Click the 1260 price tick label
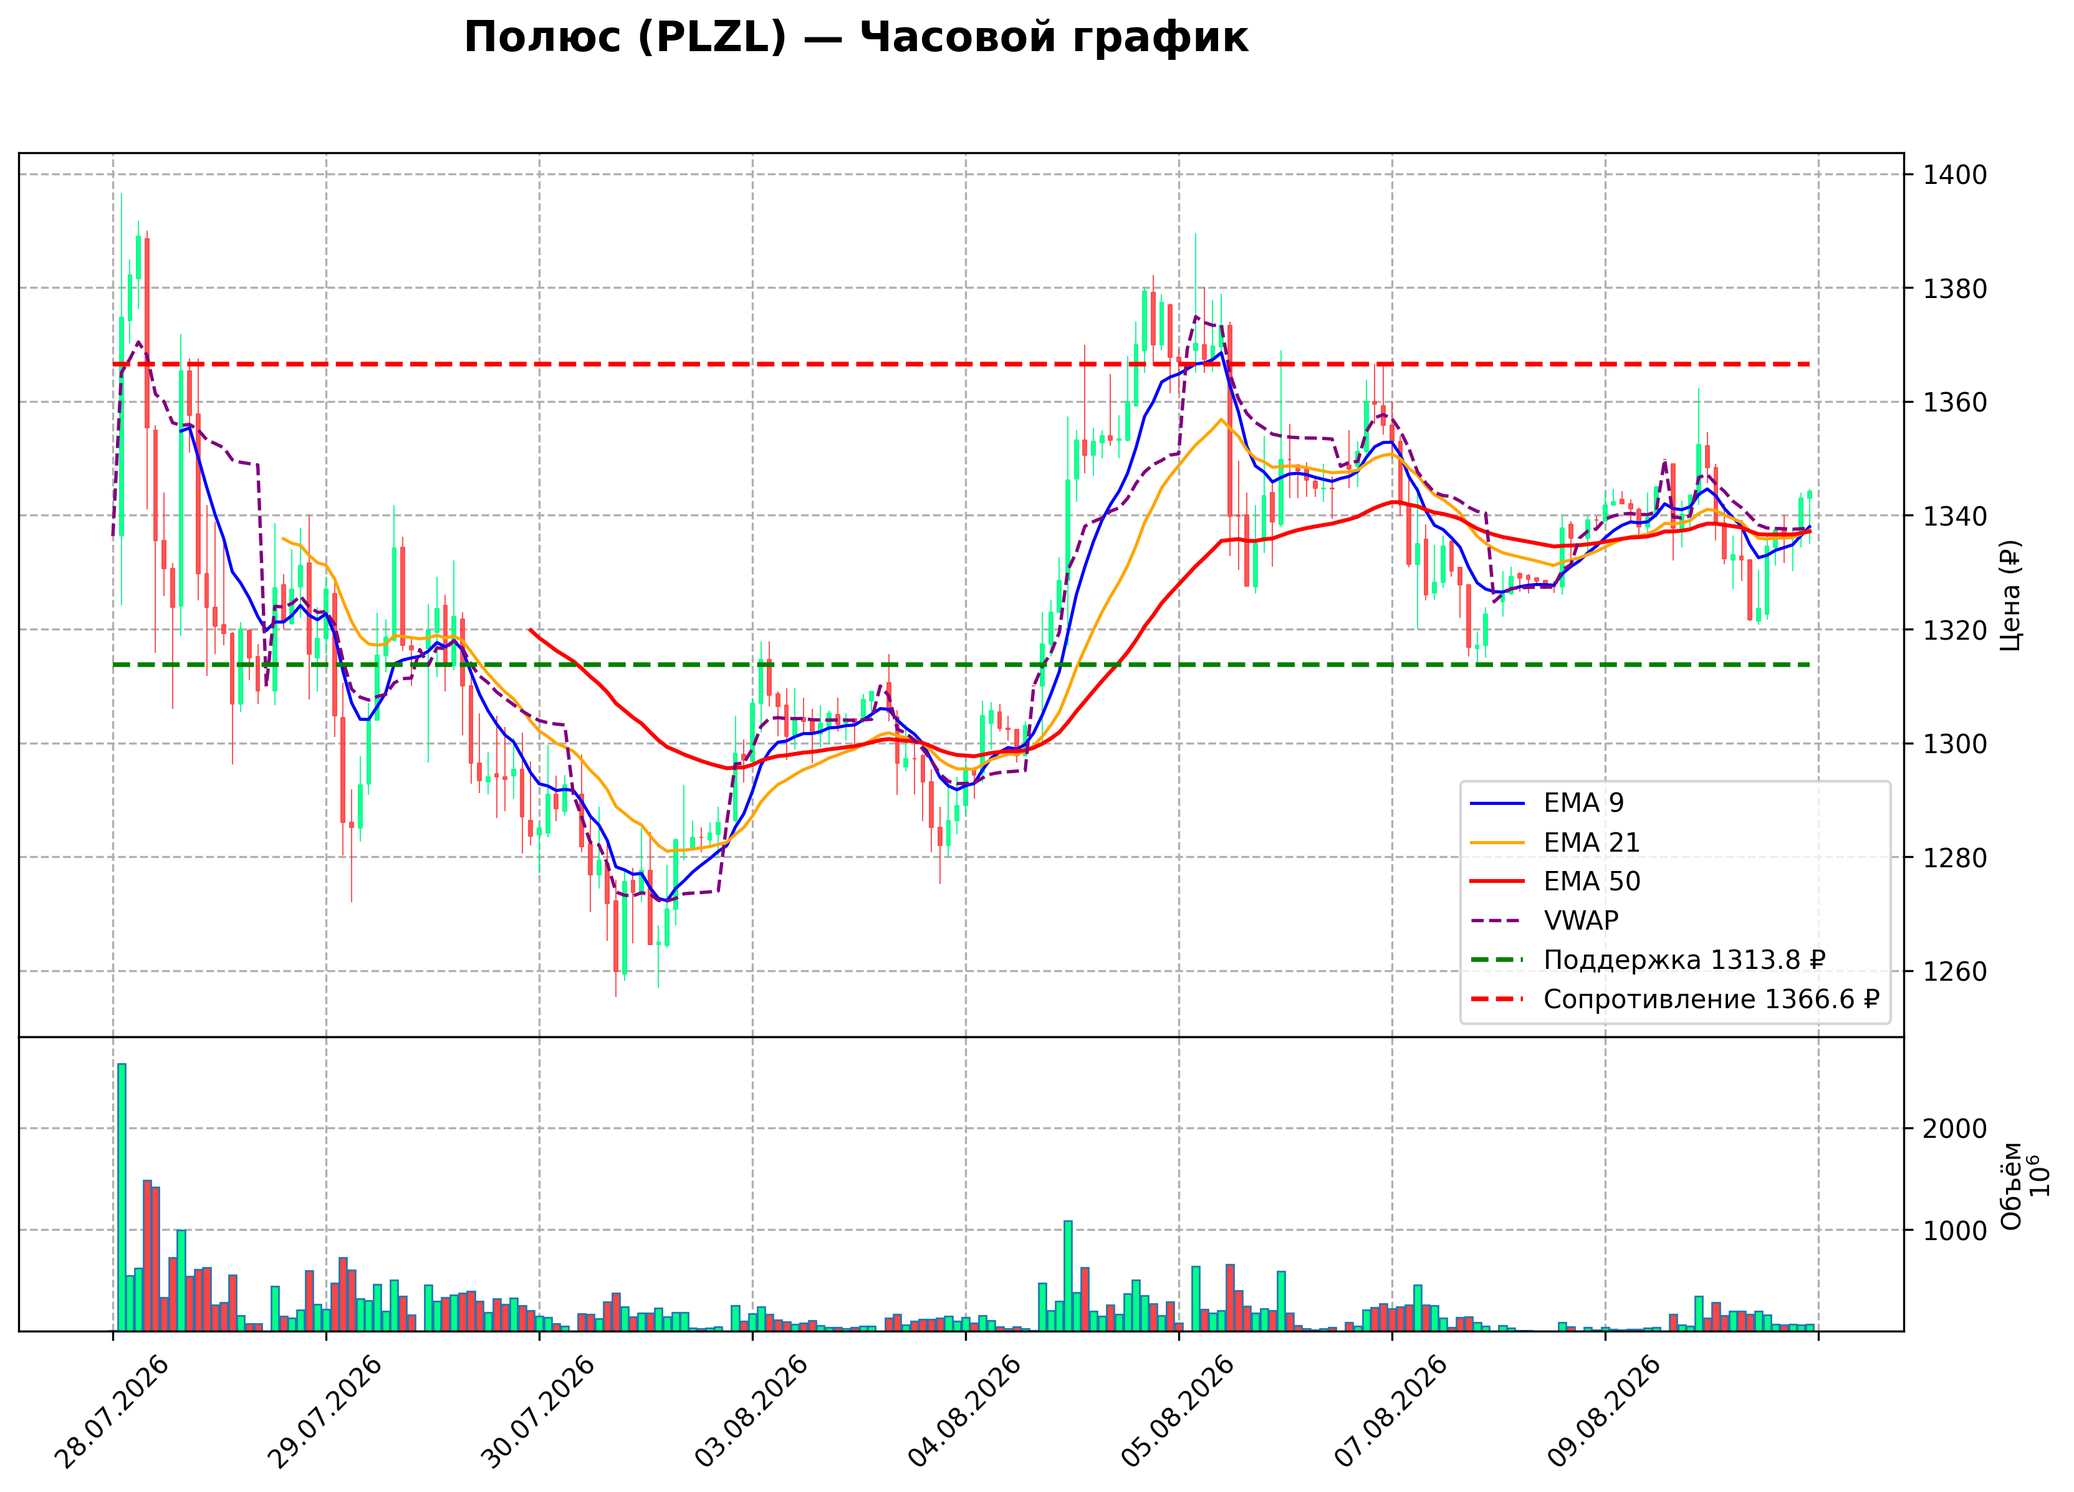Screen dimensions: 2074x1492 point(1954,971)
